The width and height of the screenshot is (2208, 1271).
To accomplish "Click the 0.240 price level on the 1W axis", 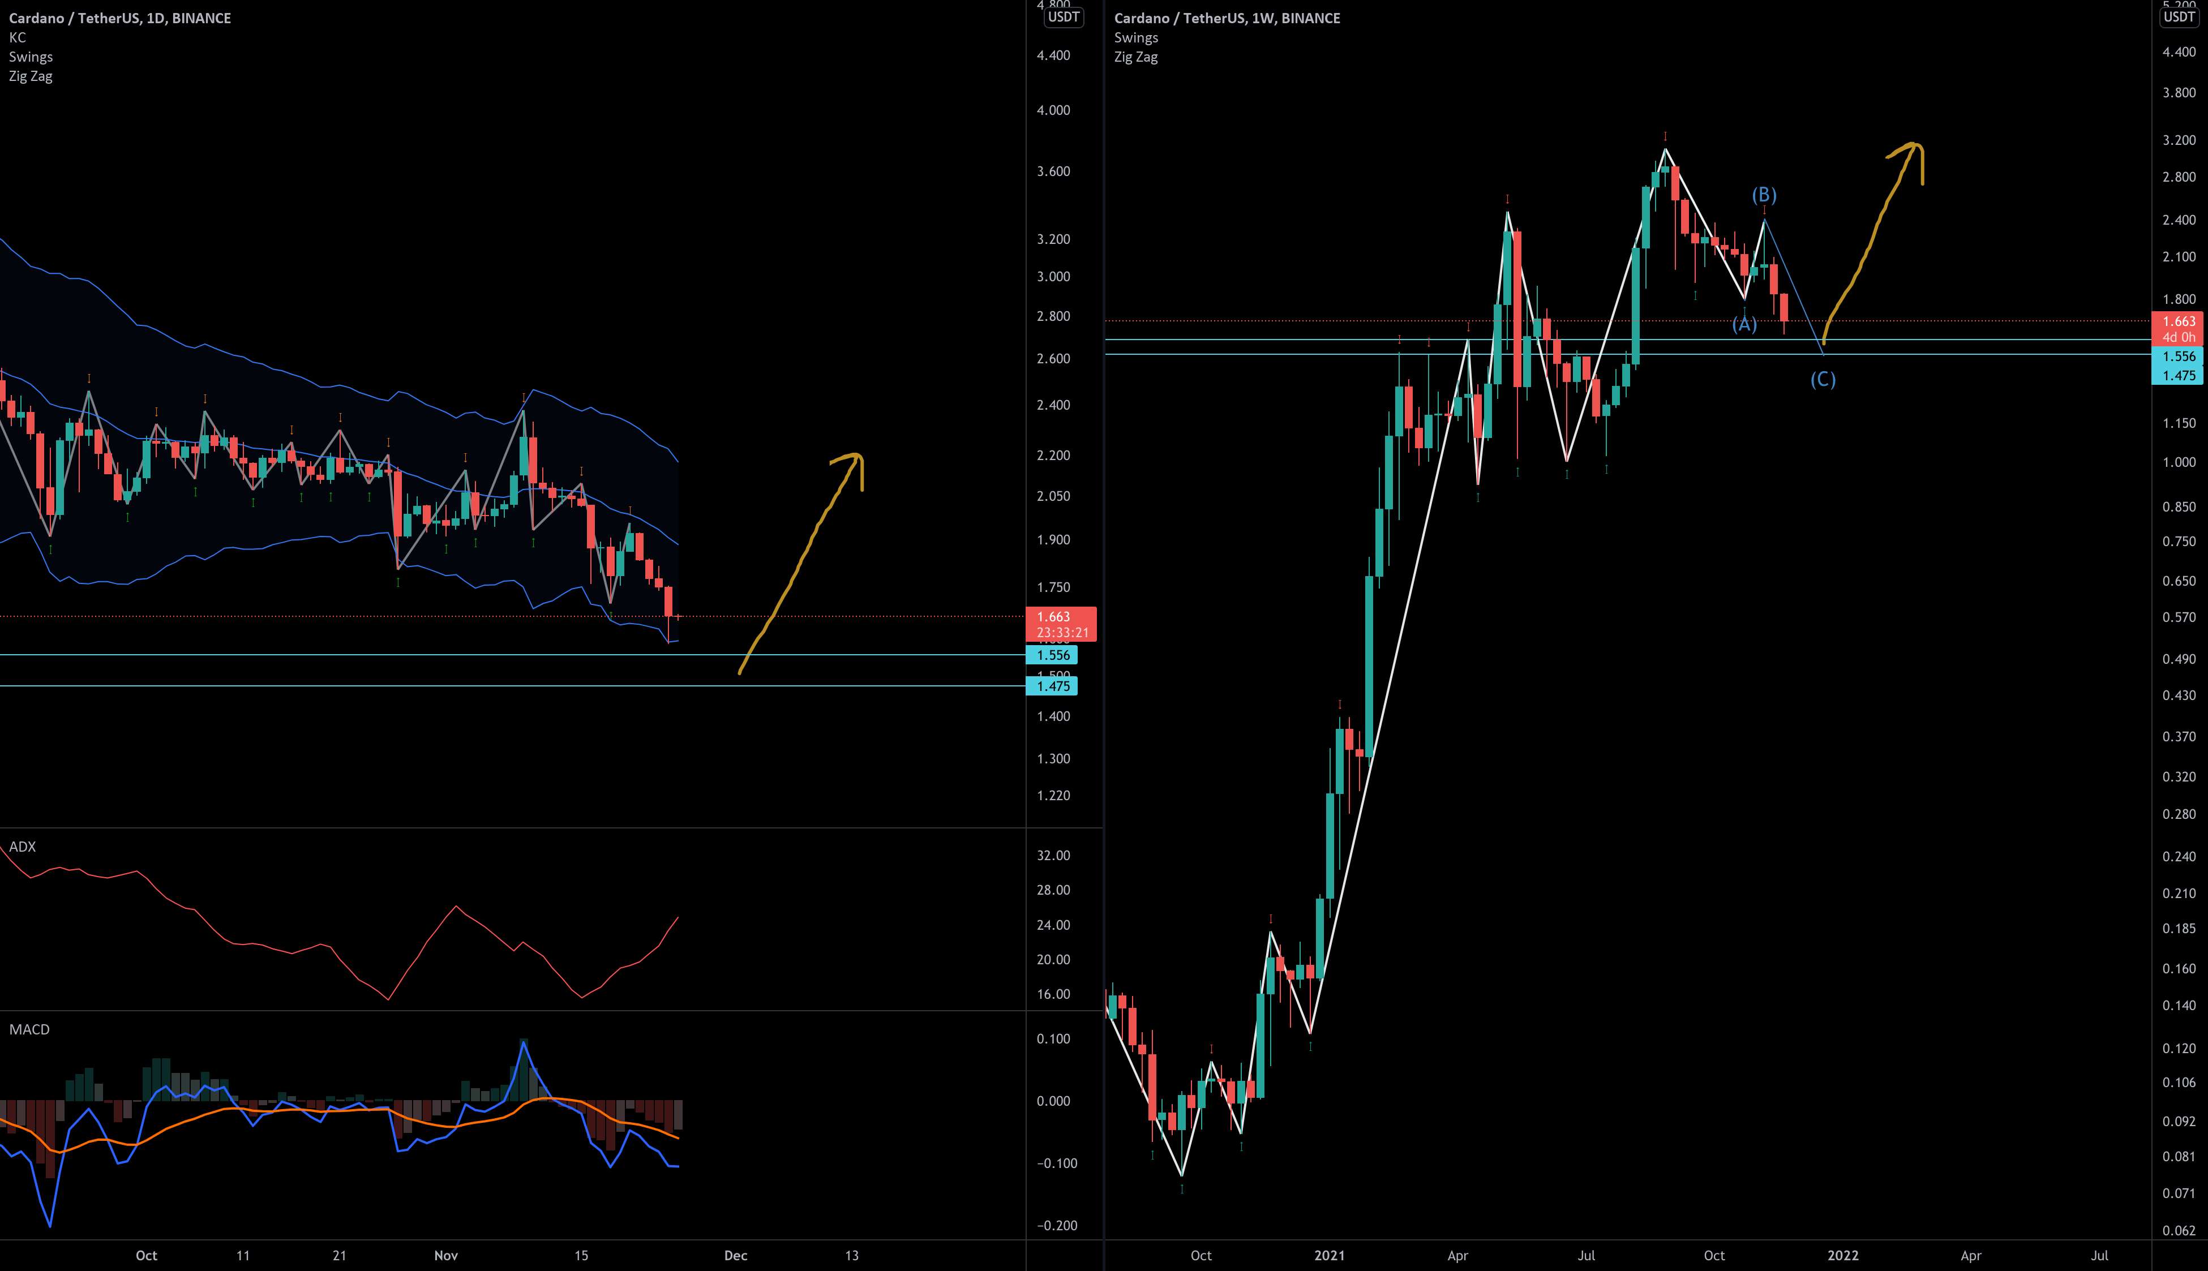I will tap(2179, 856).
